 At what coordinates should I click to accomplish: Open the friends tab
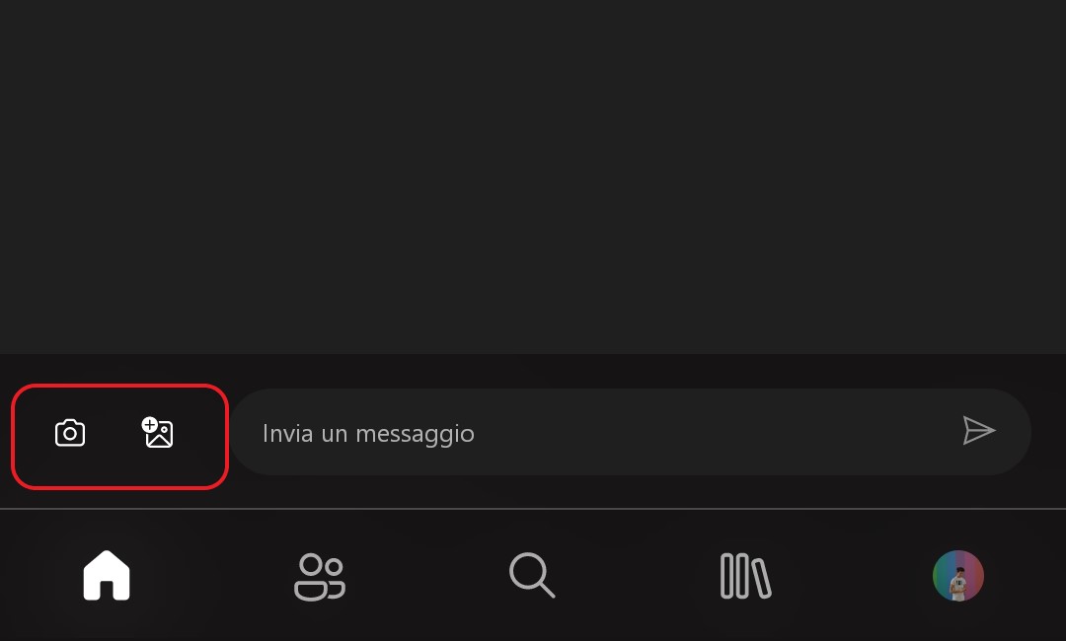click(x=320, y=577)
